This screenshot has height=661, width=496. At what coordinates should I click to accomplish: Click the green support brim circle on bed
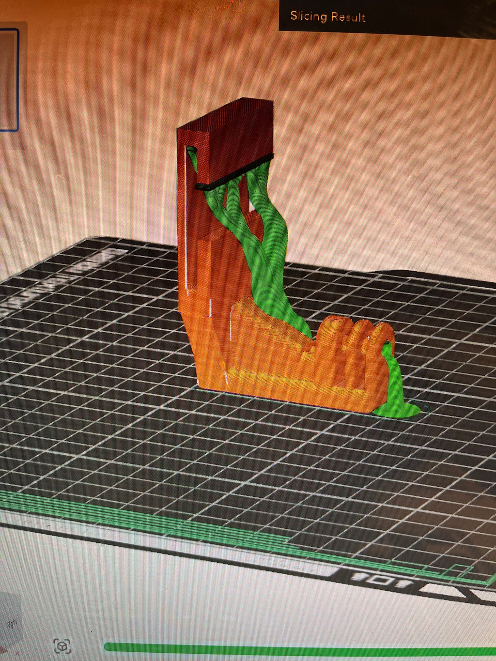coord(397,410)
